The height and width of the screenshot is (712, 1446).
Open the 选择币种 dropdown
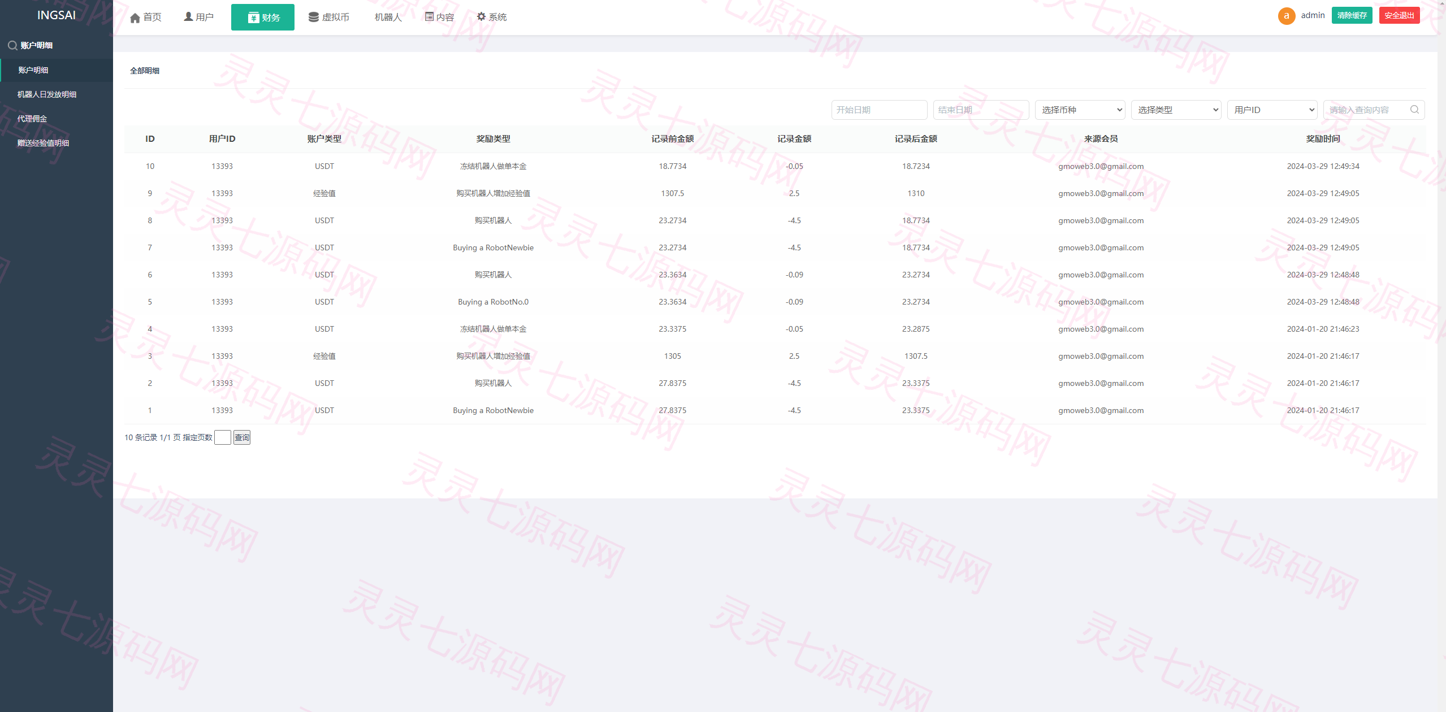coord(1080,110)
